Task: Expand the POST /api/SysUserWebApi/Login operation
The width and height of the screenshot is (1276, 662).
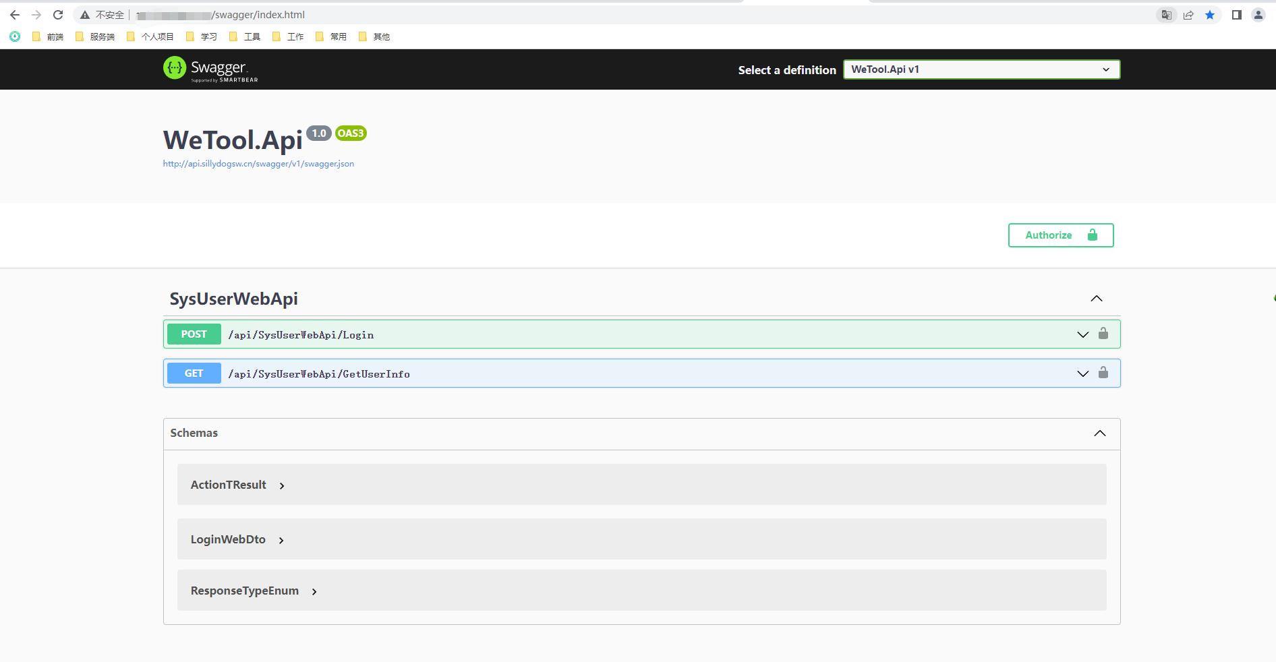Action: tap(1083, 334)
